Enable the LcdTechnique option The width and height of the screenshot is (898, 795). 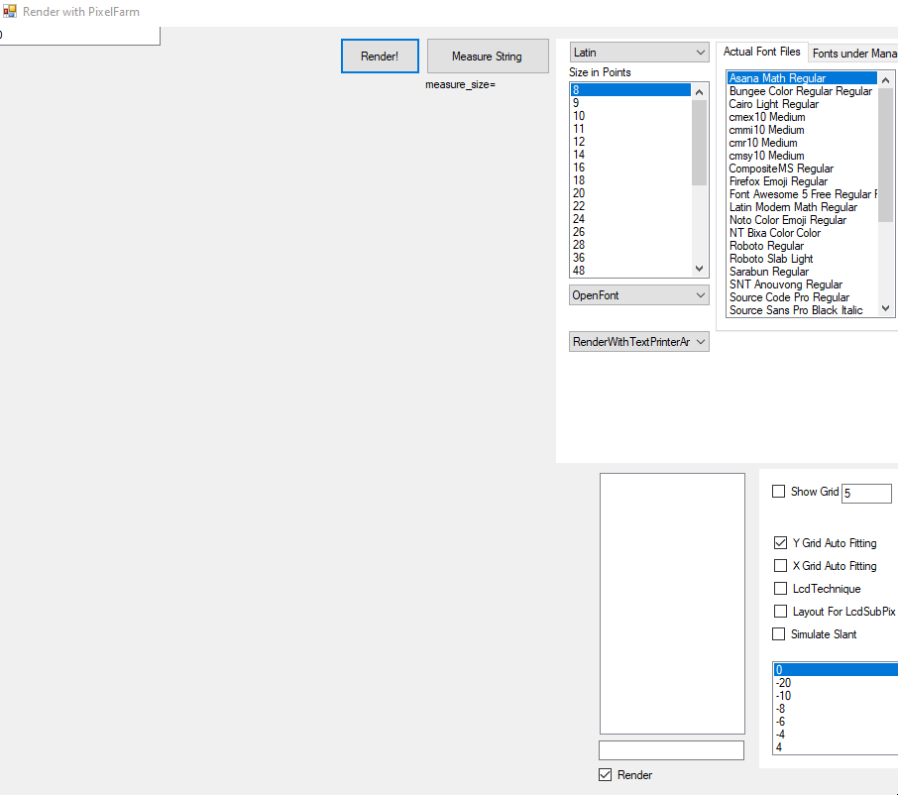780,588
